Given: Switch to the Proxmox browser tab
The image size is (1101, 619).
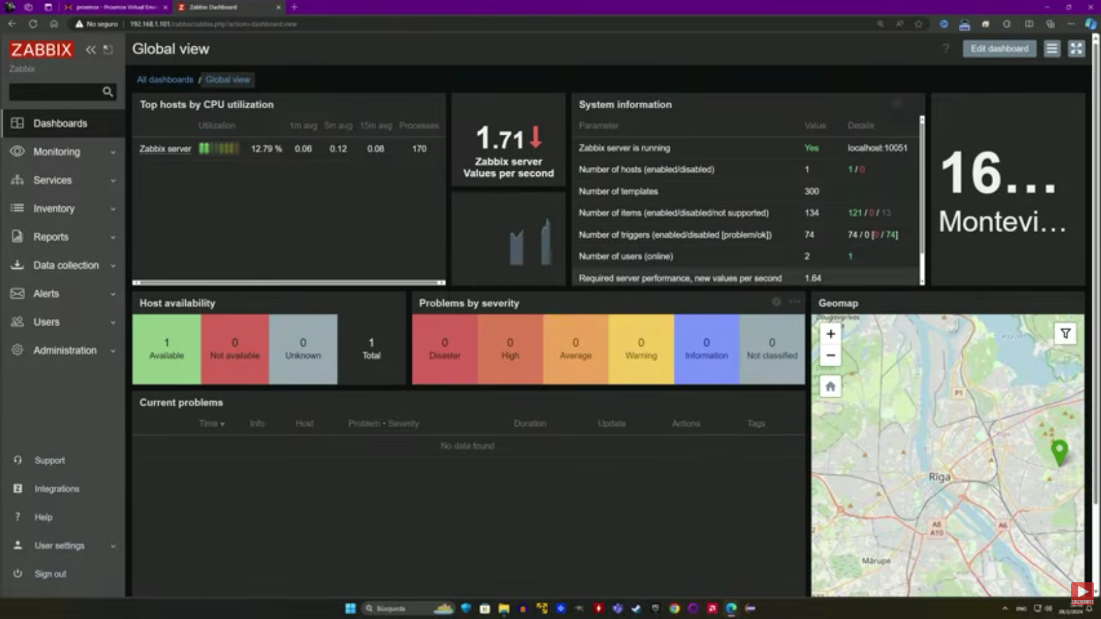Looking at the screenshot, I should [x=116, y=7].
